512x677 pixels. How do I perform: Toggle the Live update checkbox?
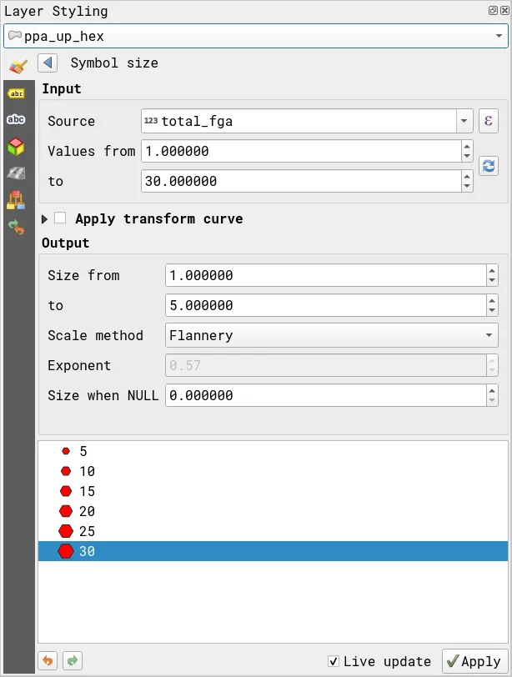334,661
